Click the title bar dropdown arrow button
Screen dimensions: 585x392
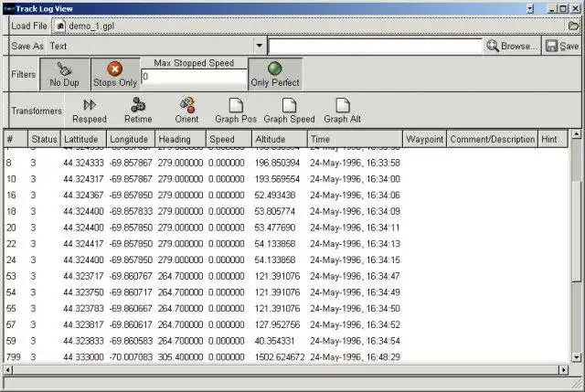point(530,9)
